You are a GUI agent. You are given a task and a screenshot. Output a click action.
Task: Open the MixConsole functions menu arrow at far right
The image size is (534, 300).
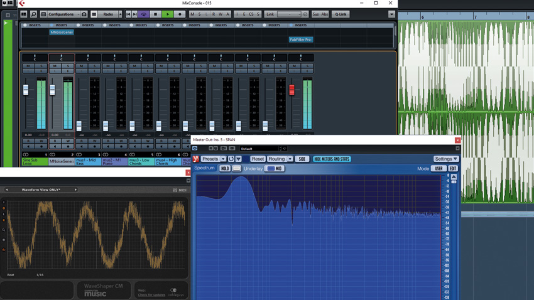point(391,14)
